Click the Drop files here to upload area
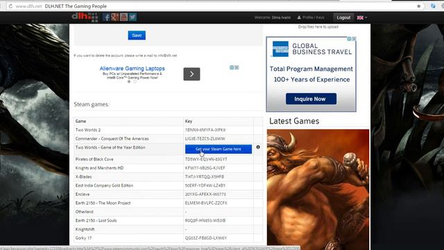Viewport: 444px width, 250px height. [x=318, y=27]
